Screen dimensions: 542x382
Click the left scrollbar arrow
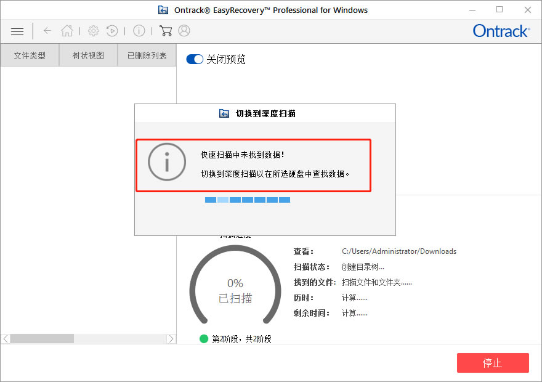tap(4, 339)
